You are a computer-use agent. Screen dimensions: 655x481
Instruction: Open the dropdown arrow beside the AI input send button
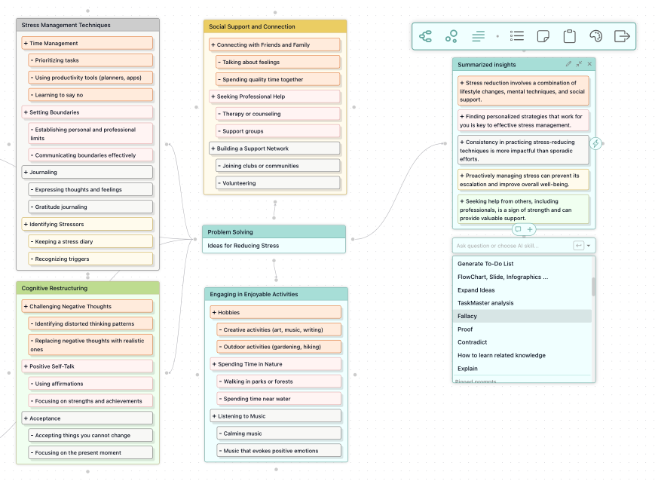click(x=589, y=245)
